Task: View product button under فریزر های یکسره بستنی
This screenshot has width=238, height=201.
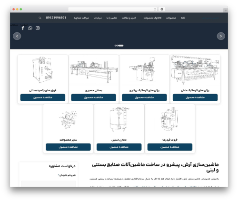Action: [43, 97]
